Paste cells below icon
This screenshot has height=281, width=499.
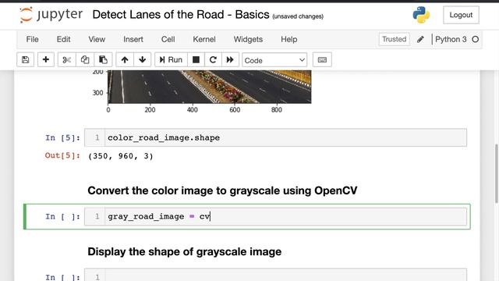pos(103,59)
